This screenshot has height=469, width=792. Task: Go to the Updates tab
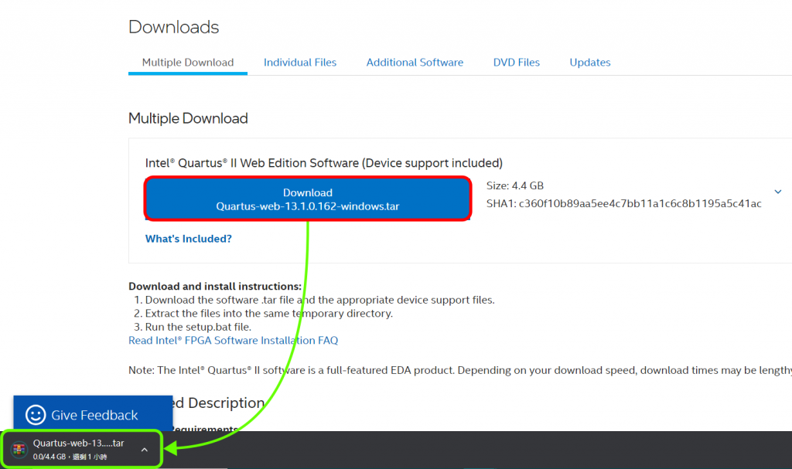pos(590,63)
